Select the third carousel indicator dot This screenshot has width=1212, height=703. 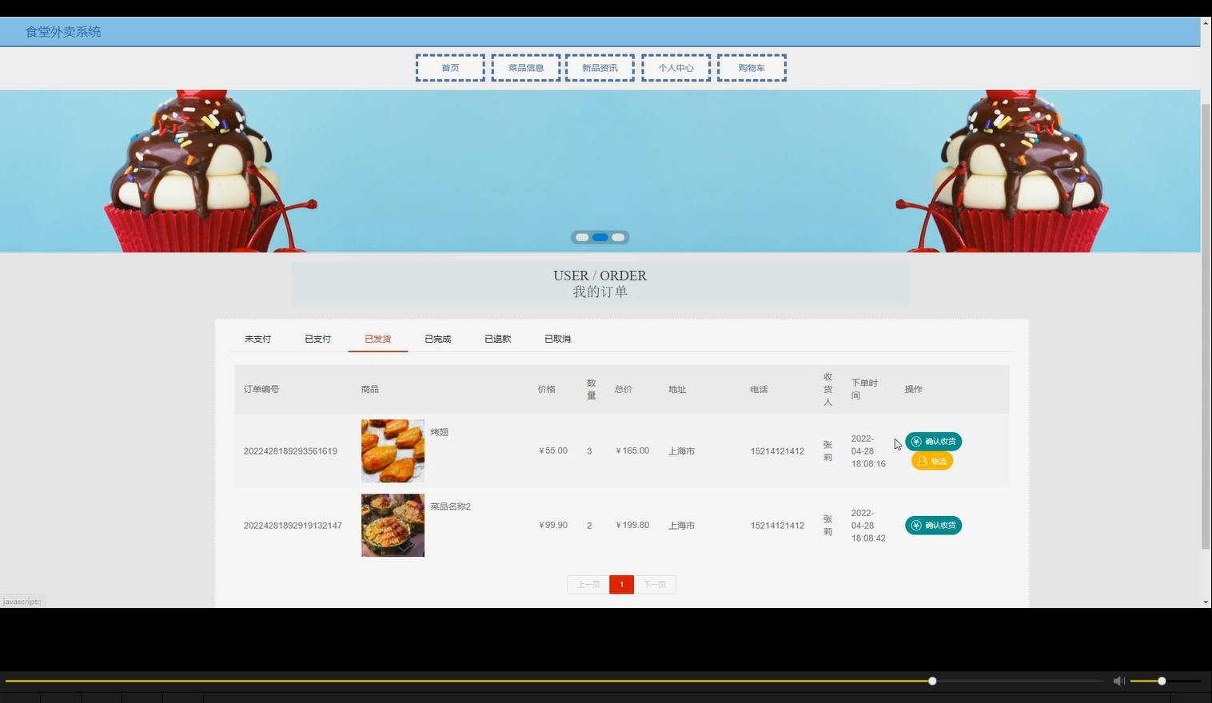point(618,237)
